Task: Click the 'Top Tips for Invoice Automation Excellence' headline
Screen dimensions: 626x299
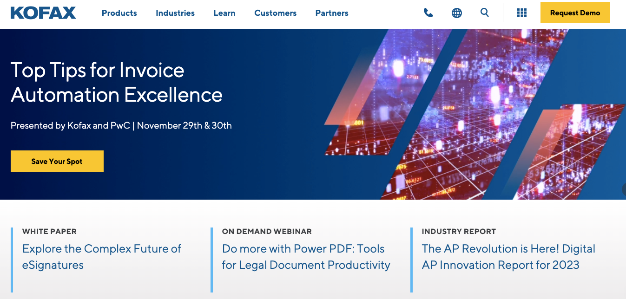Action: click(117, 82)
